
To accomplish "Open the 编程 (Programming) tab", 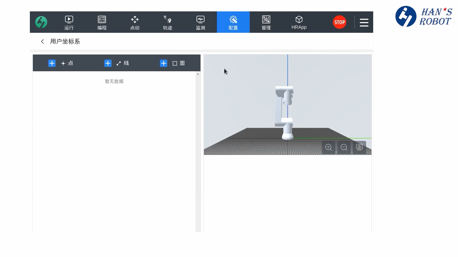I will coord(102,22).
